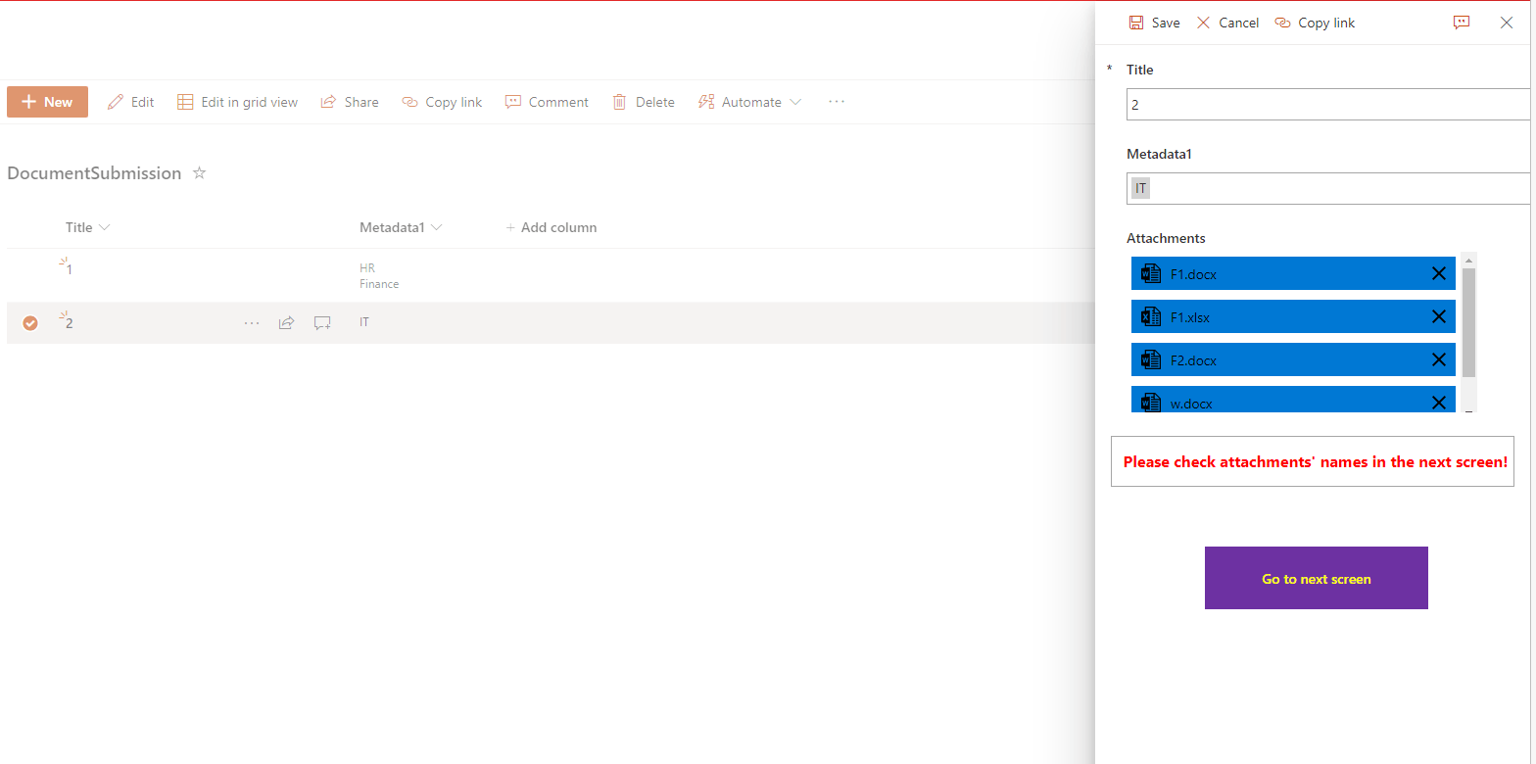Image resolution: width=1536 pixels, height=764 pixels.
Task: Click the Word icon beside w.docx
Action: [x=1151, y=403]
